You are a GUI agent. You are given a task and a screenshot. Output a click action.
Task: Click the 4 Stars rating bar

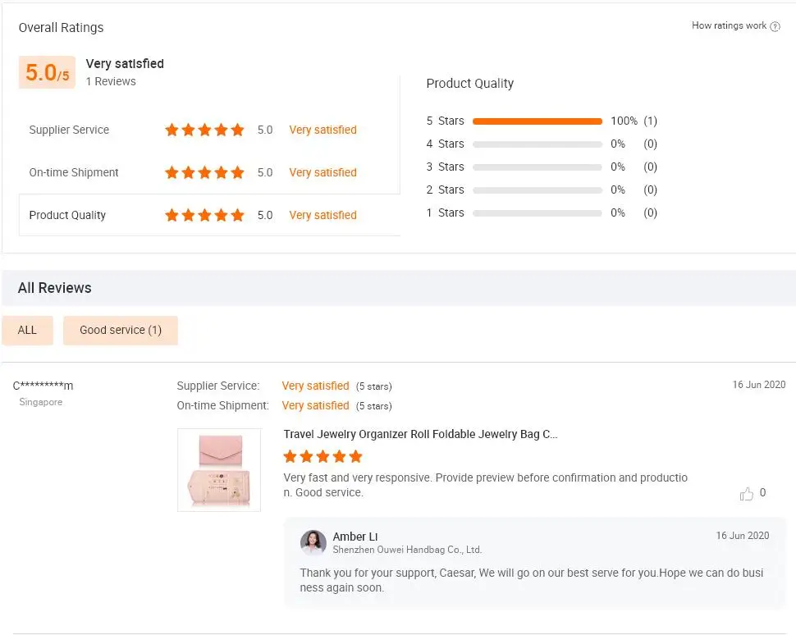tap(538, 144)
